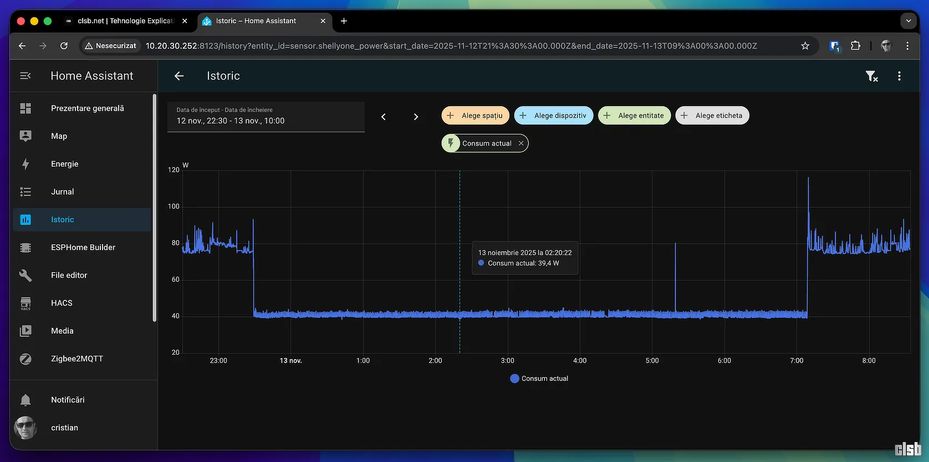Image resolution: width=929 pixels, height=462 pixels.
Task: Click the Alege eticheta button
Action: pos(712,116)
